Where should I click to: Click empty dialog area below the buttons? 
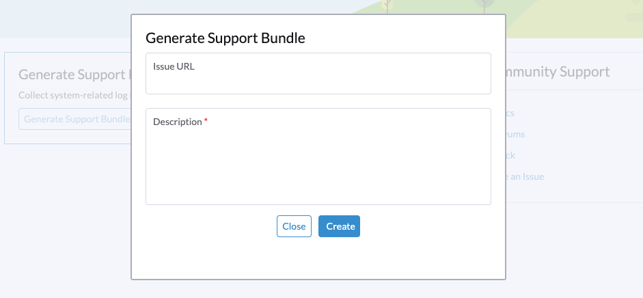pyautogui.click(x=318, y=260)
